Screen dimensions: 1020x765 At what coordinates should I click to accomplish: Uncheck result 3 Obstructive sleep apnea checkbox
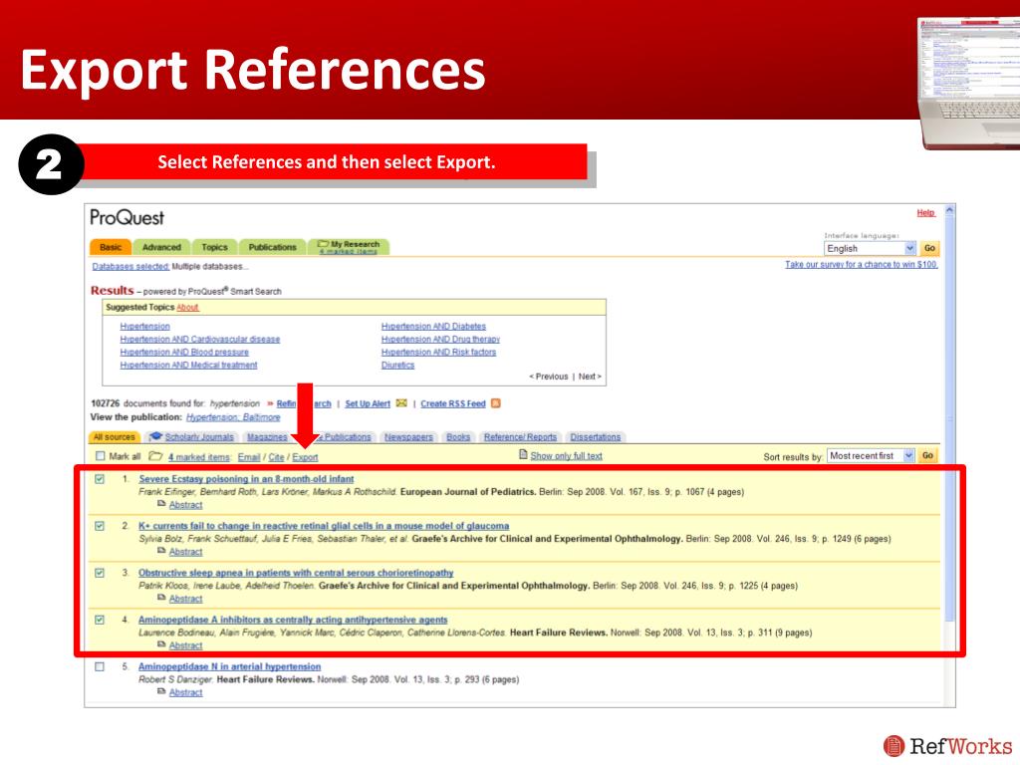coord(100,573)
